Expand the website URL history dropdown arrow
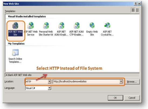The image size is (148, 109). point(121,82)
